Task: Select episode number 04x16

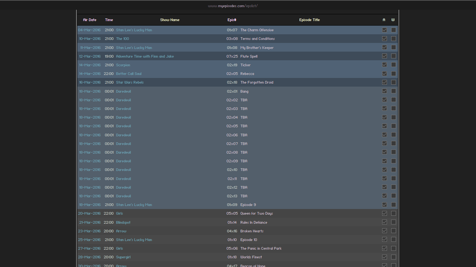Action: (x=232, y=231)
